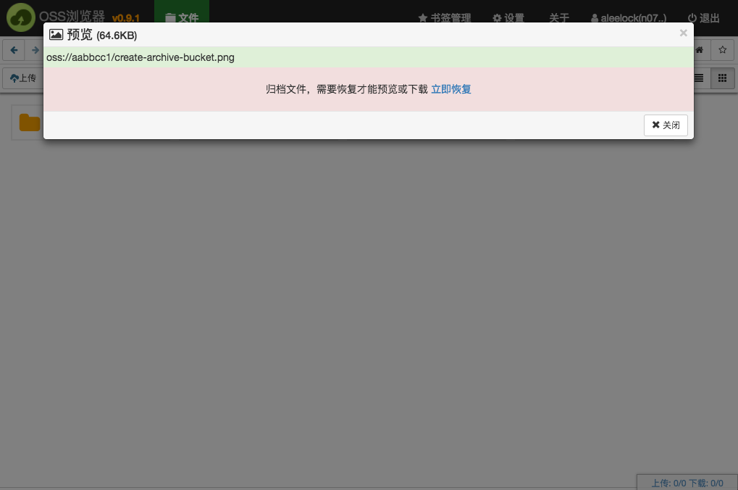Click the upload/download status counter

tap(687, 482)
